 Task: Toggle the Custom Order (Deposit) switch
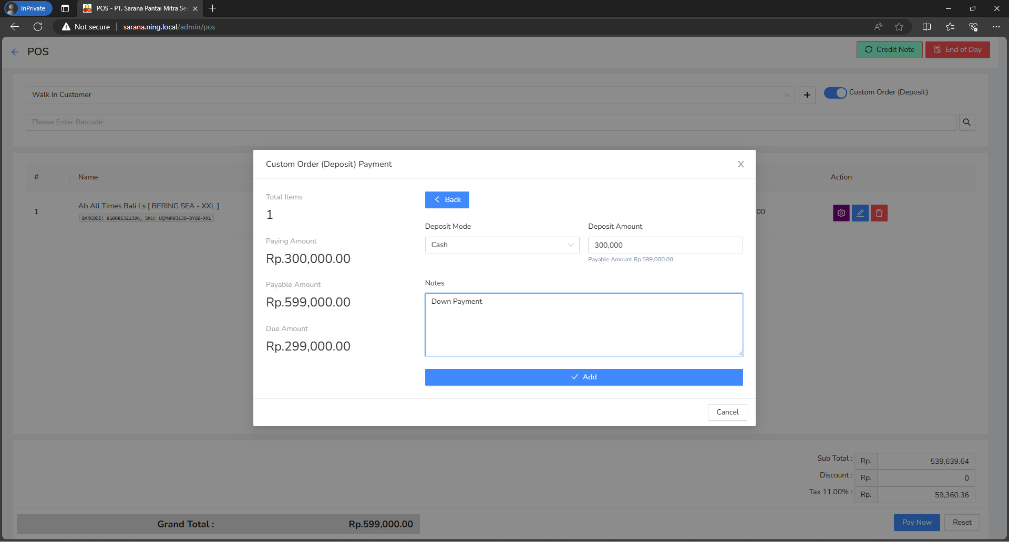click(x=835, y=92)
